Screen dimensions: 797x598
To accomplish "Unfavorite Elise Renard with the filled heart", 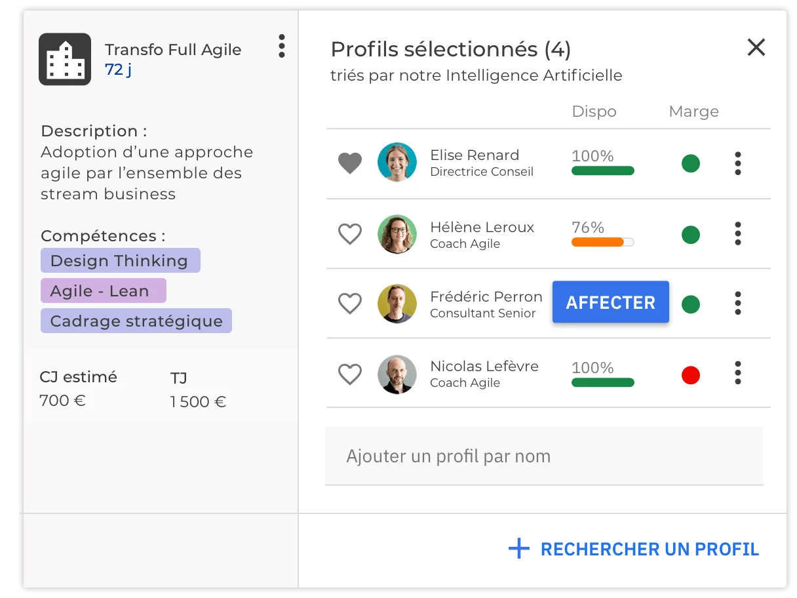I will click(x=350, y=163).
